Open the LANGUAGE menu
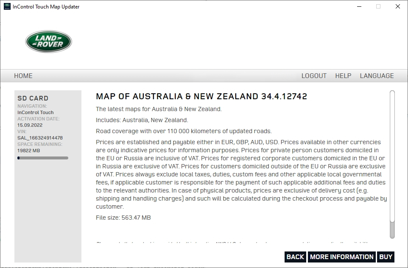408x268 pixels. [x=377, y=76]
